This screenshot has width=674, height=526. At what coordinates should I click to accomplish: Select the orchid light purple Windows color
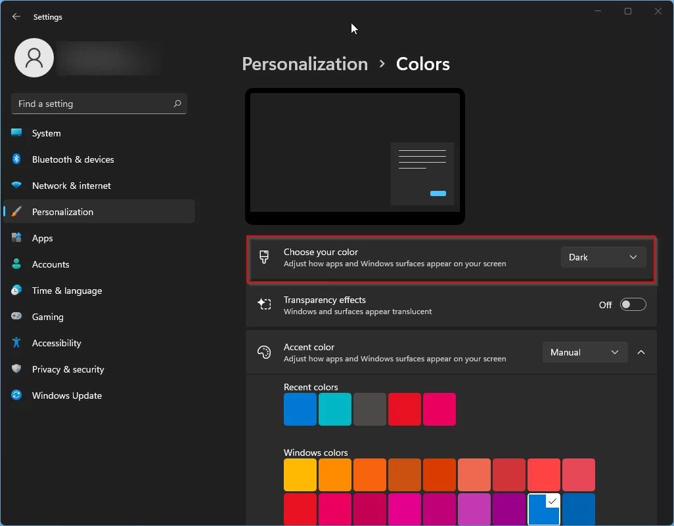(x=474, y=509)
